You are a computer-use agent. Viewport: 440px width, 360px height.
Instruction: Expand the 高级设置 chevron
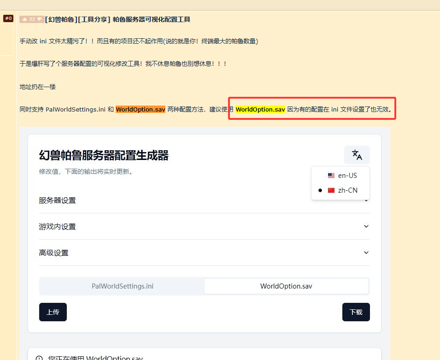point(366,253)
